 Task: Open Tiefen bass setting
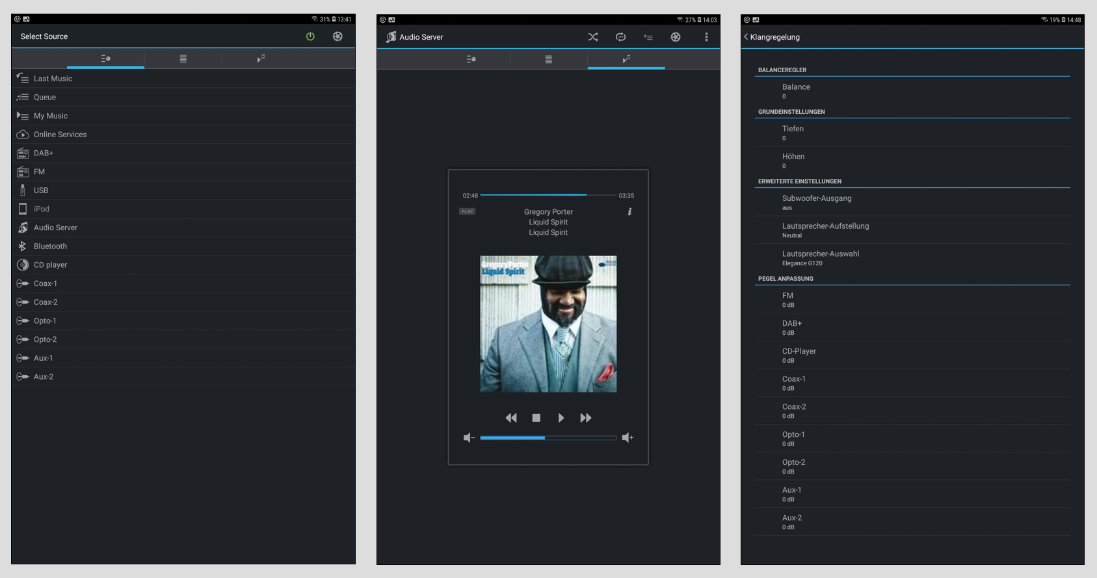point(912,133)
